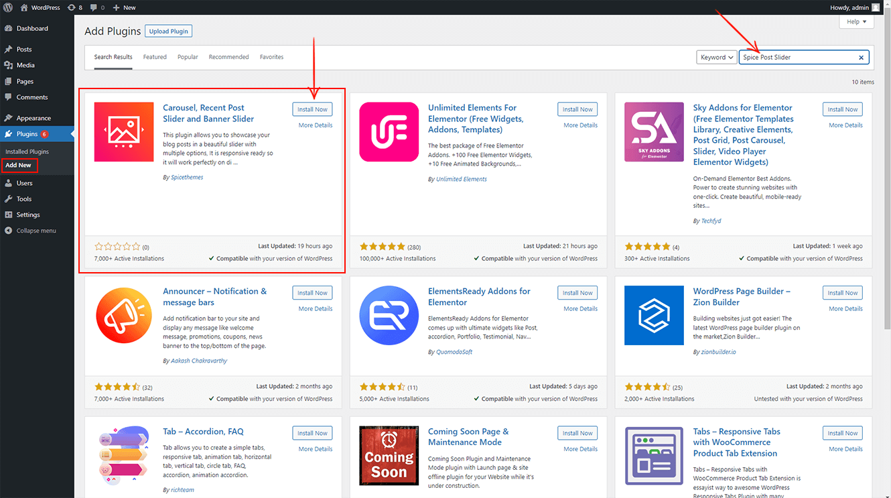Install Carousel, Recent Post Slider plugin

point(312,109)
